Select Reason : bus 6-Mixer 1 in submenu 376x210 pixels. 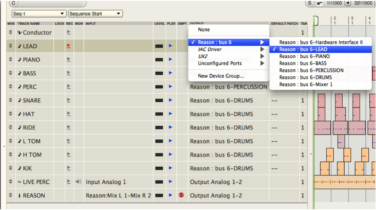pyautogui.click(x=320, y=85)
